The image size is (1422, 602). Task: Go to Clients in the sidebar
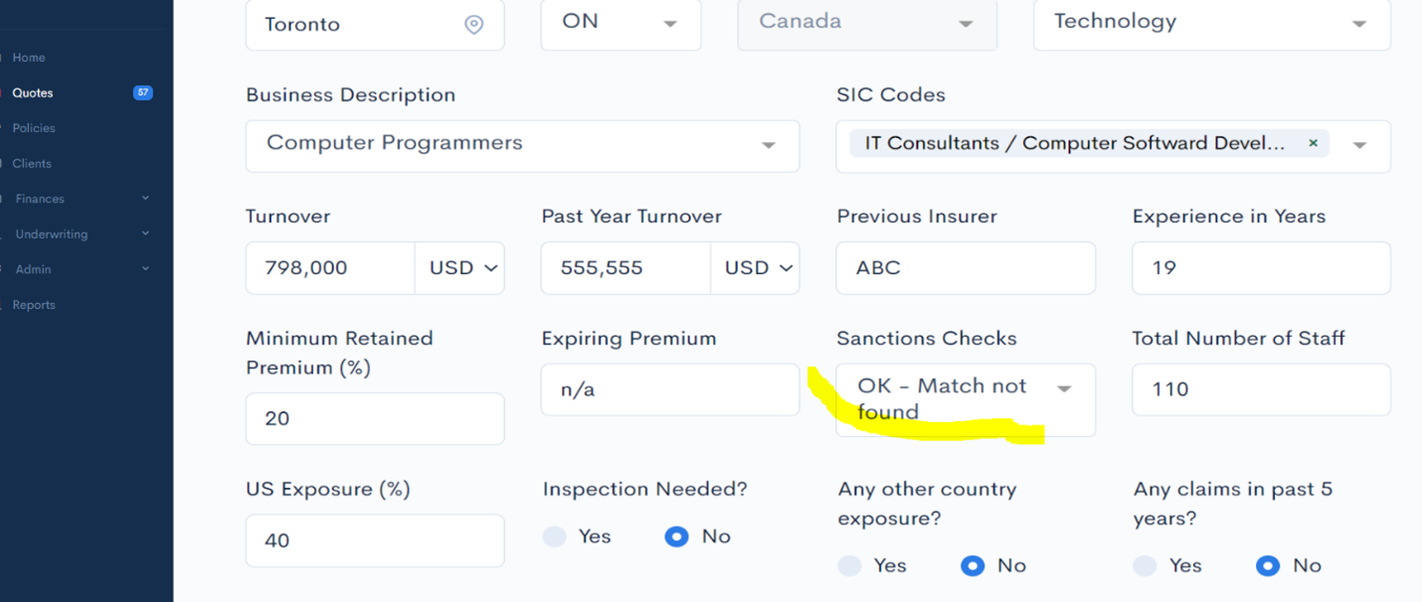tap(32, 164)
